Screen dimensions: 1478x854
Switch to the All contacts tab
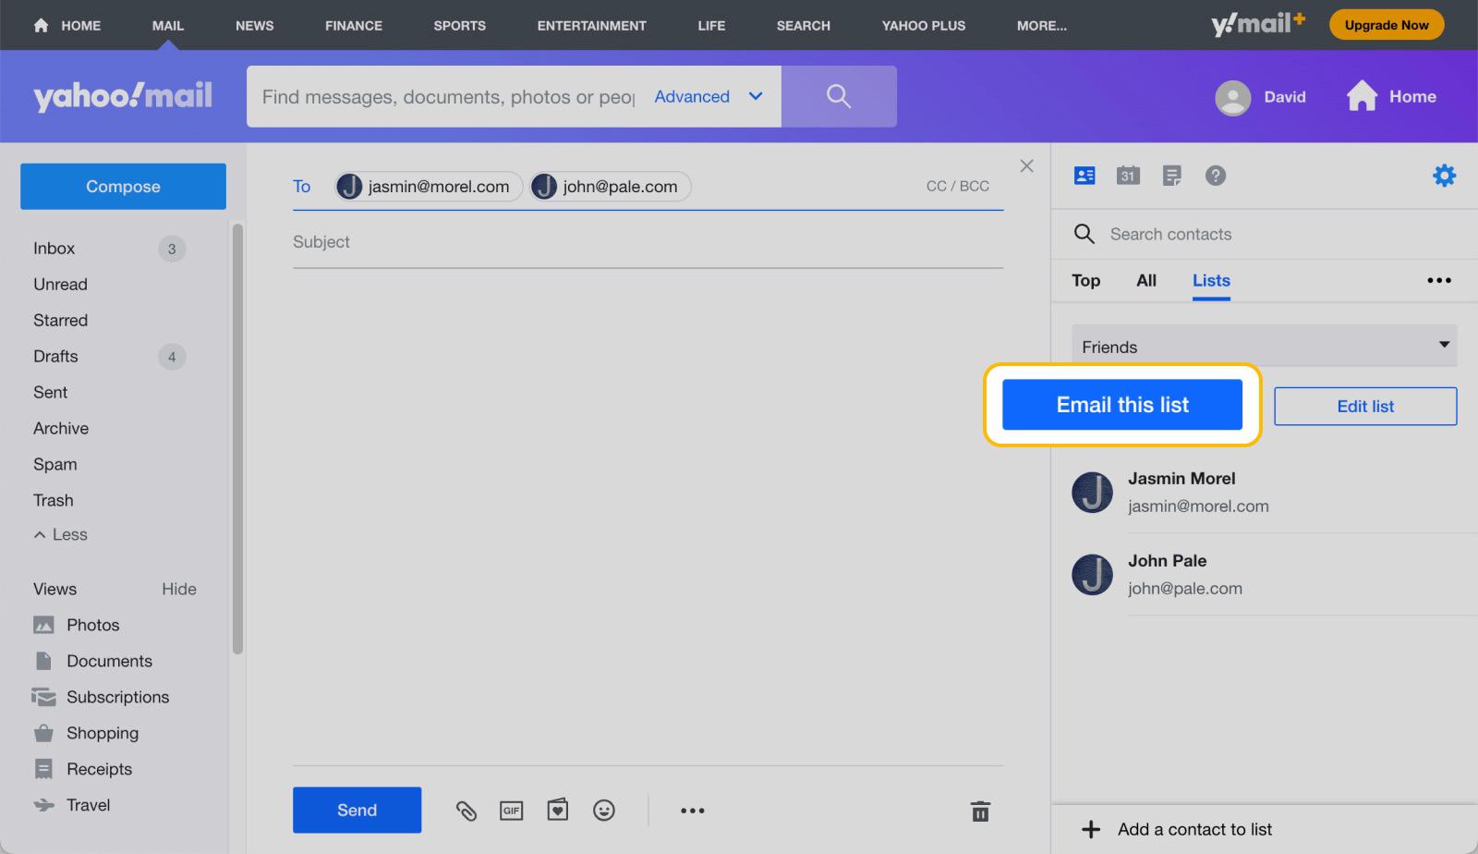(x=1146, y=280)
